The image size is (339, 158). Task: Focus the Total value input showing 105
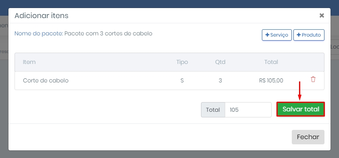(248, 110)
